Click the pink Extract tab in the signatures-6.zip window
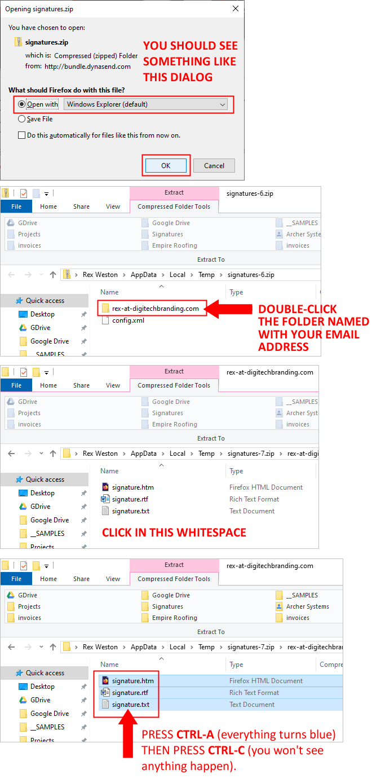Screen dimensions: 381x783 coord(174,193)
